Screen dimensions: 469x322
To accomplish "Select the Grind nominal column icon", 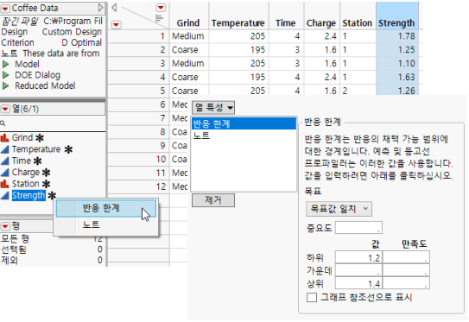I will (4, 138).
